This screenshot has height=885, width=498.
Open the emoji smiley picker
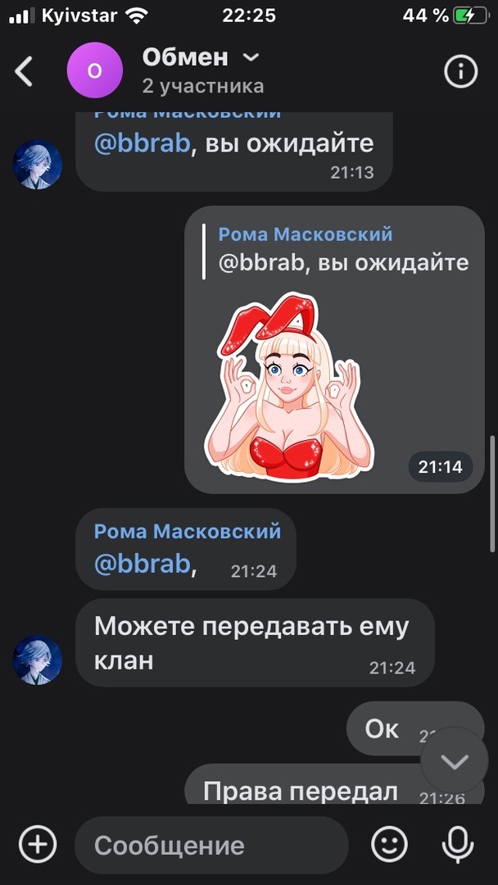tap(389, 845)
